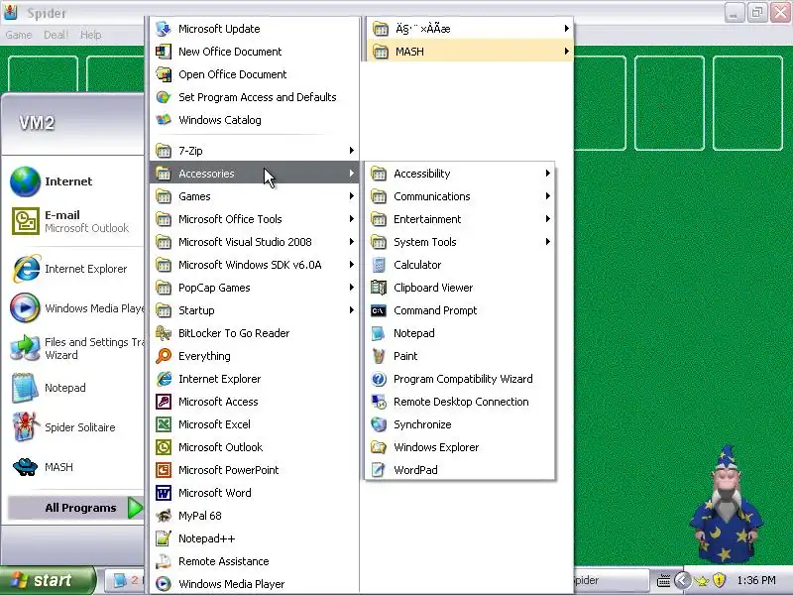
Task: Launch BitLocker To Go Reader
Action: click(x=254, y=333)
